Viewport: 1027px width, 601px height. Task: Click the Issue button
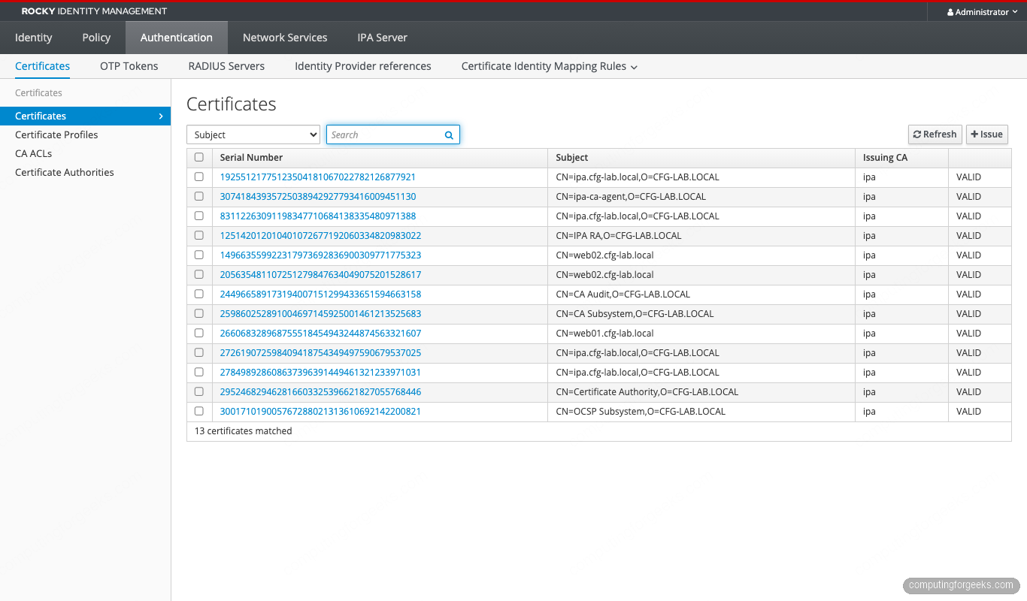pos(987,134)
